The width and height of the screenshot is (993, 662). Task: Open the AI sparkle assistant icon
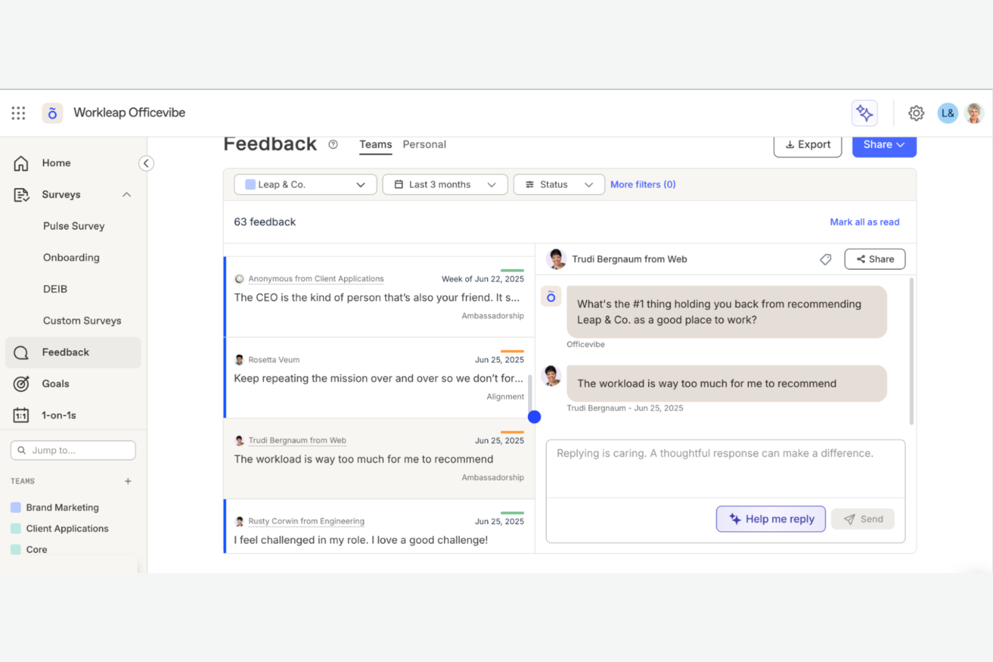click(864, 113)
